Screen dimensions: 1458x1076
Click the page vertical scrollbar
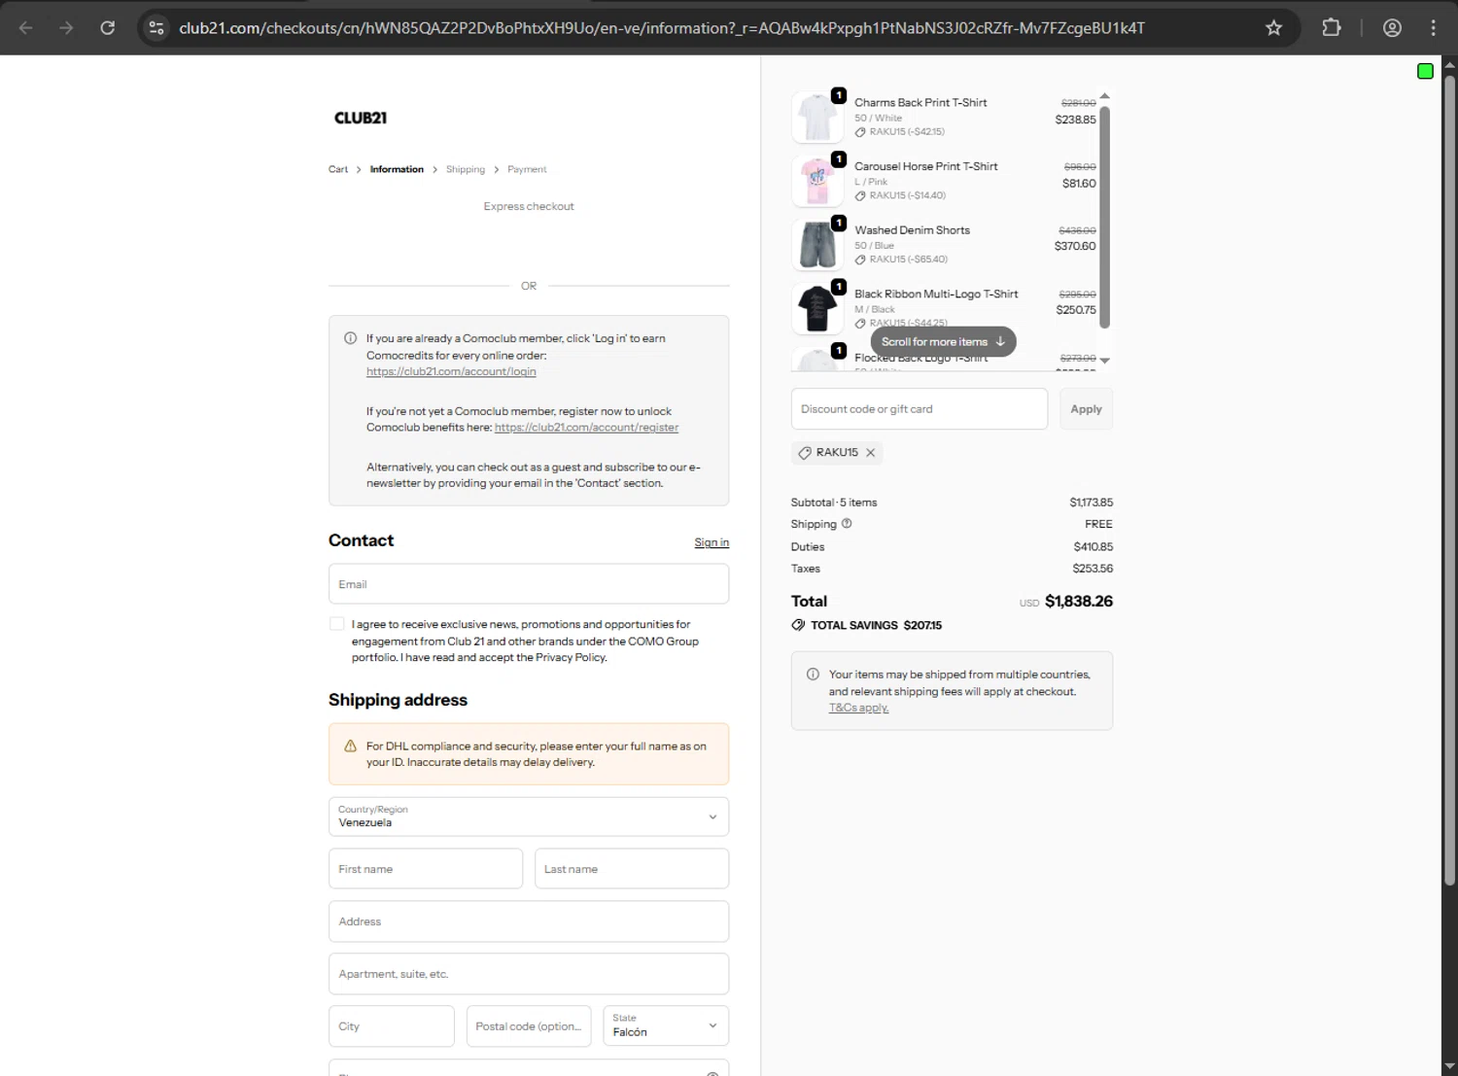pyautogui.click(x=1449, y=480)
